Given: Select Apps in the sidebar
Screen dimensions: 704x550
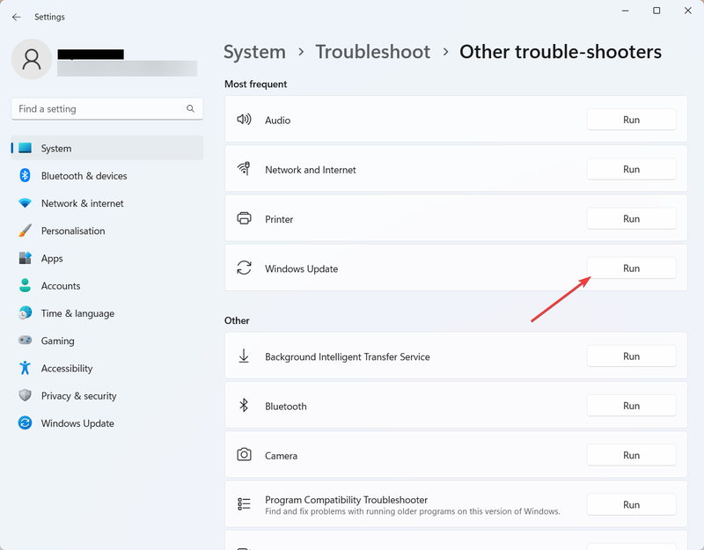Looking at the screenshot, I should tap(107, 258).
